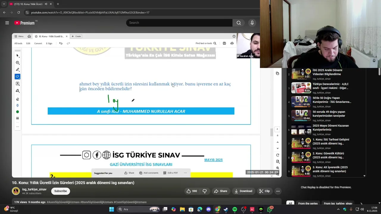The width and height of the screenshot is (381, 214).
Task: Create a Clip of the video
Action: point(264,191)
